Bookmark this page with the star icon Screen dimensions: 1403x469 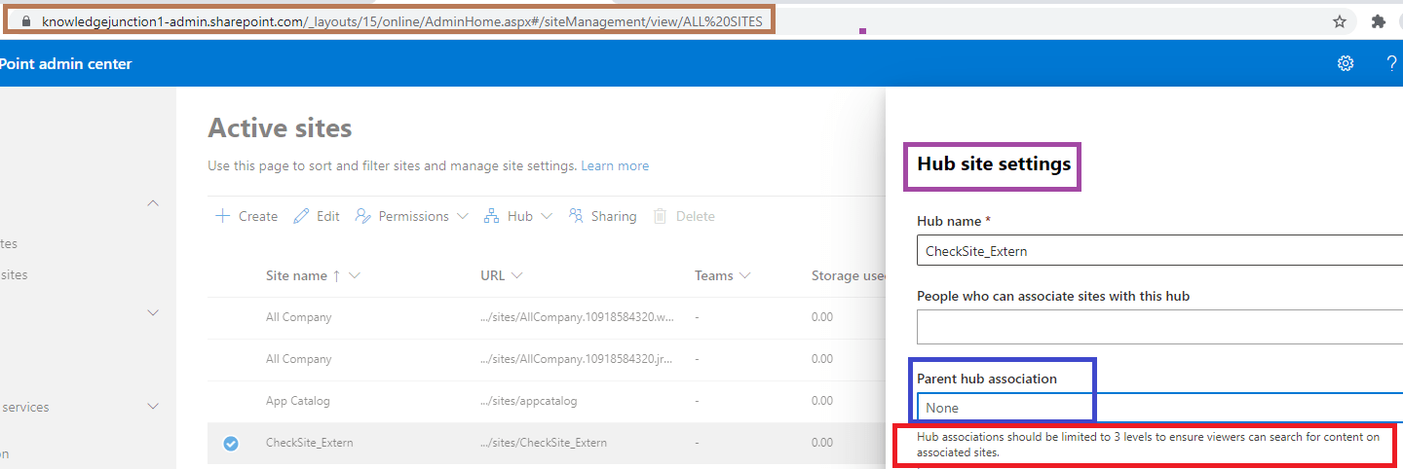pos(1340,21)
